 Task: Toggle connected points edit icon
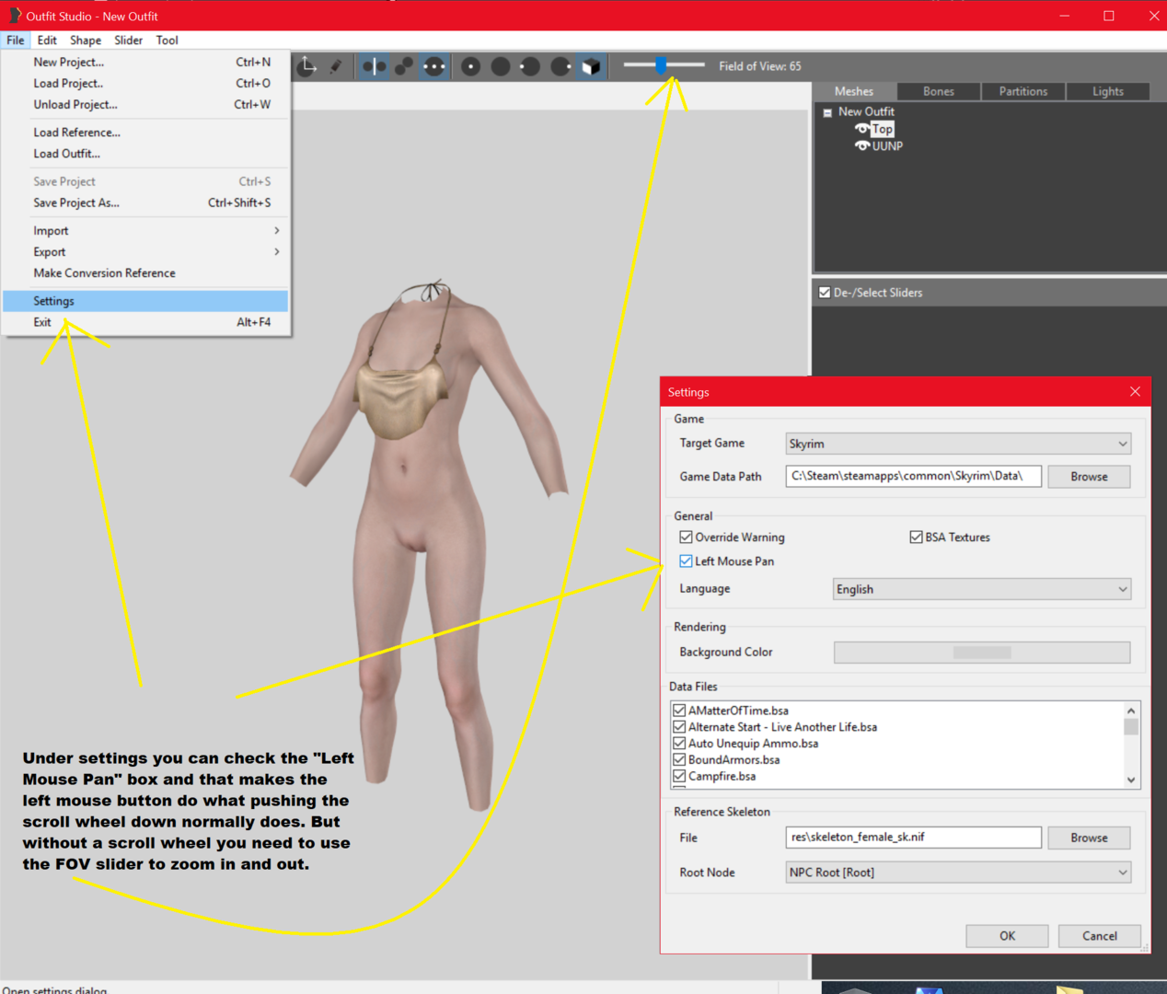coord(404,66)
